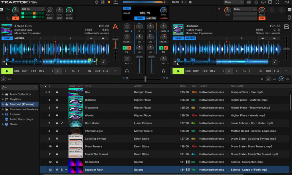Open the preferences gear icon in header
This screenshot has height=175, width=293.
click(x=256, y=2)
